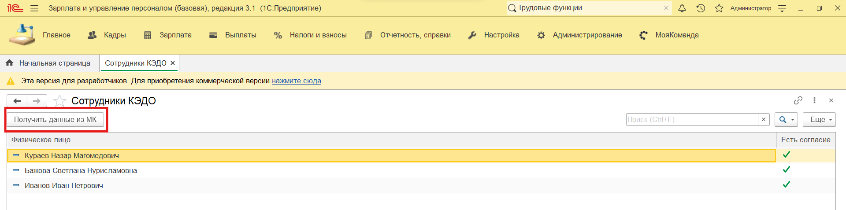This screenshot has height=210, width=846.
Task: Toggle consent checkmark for Иванов Иван
Action: 787,184
